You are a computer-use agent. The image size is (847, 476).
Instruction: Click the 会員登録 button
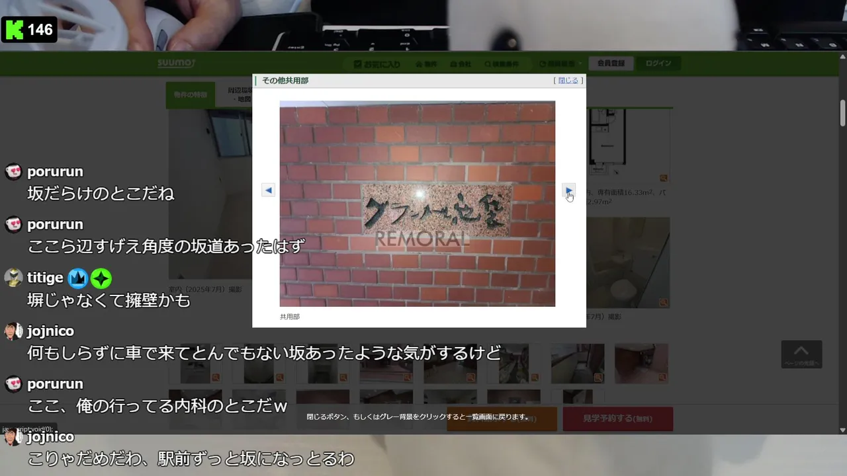611,63
